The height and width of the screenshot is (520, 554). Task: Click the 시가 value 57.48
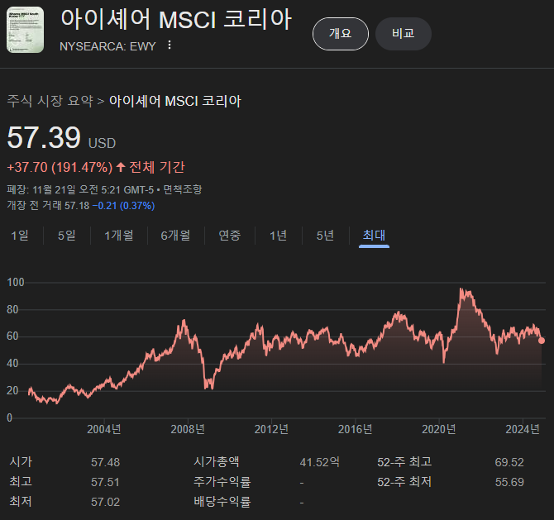(105, 462)
